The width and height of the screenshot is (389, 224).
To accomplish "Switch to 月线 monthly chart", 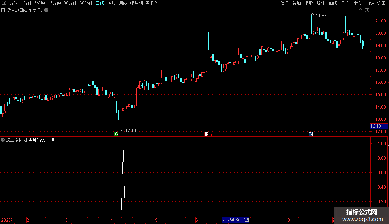I will 123,3.
